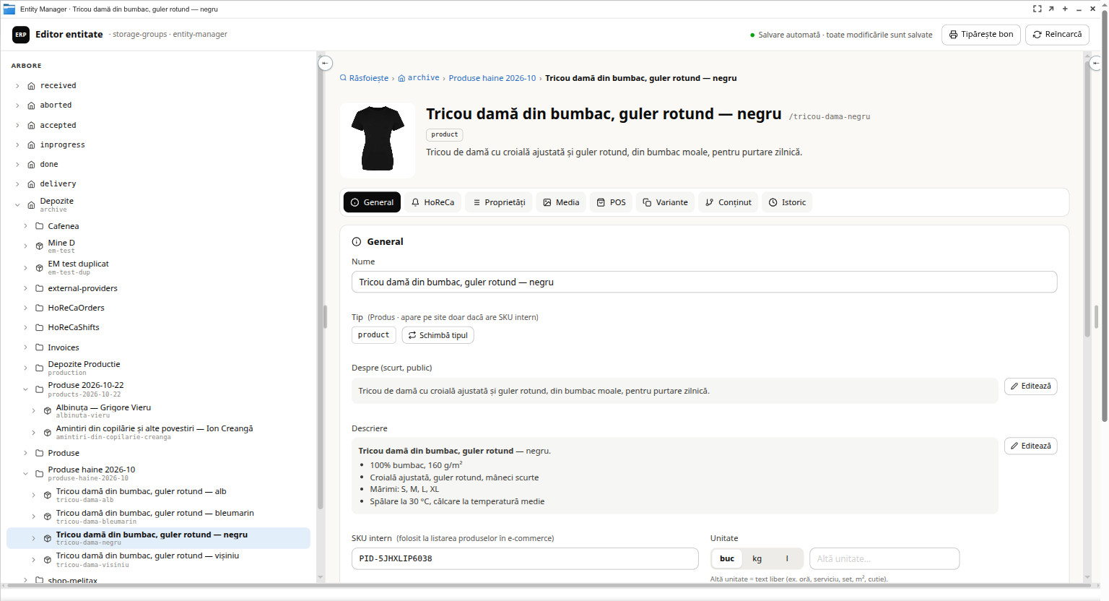The width and height of the screenshot is (1109, 601).
Task: Click the collapse tree panel arrow
Action: pos(326,63)
